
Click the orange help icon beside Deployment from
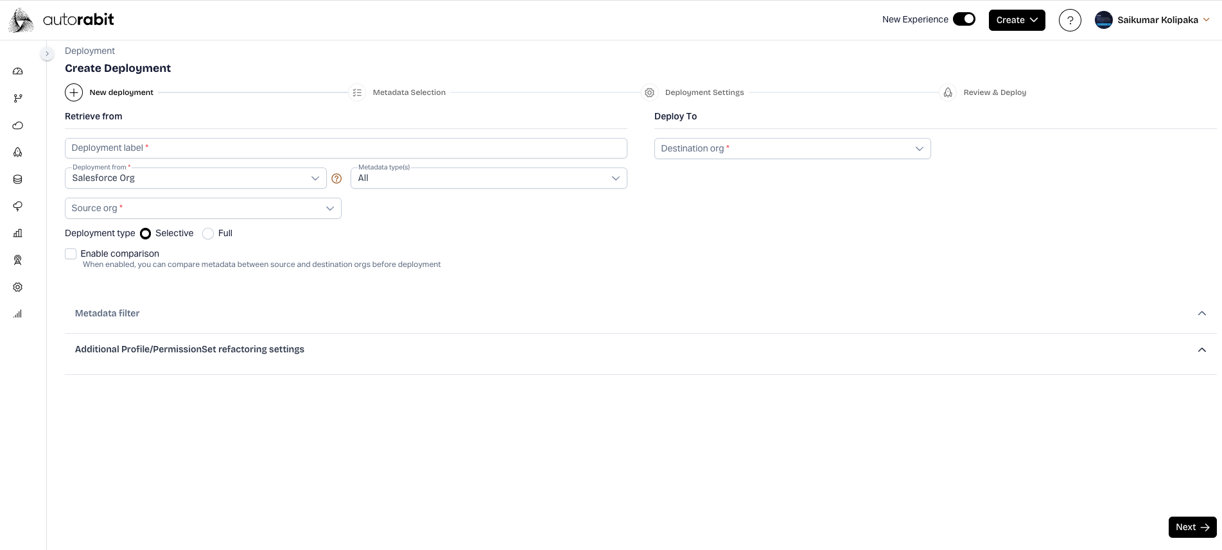[x=336, y=178]
